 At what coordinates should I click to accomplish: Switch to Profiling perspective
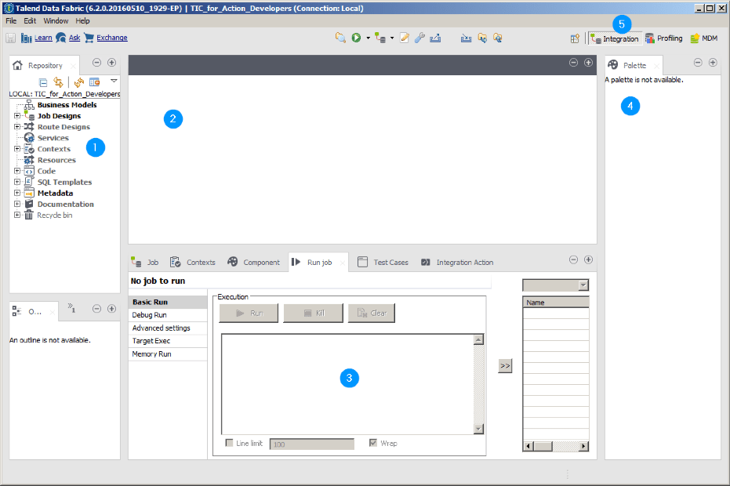tap(664, 38)
